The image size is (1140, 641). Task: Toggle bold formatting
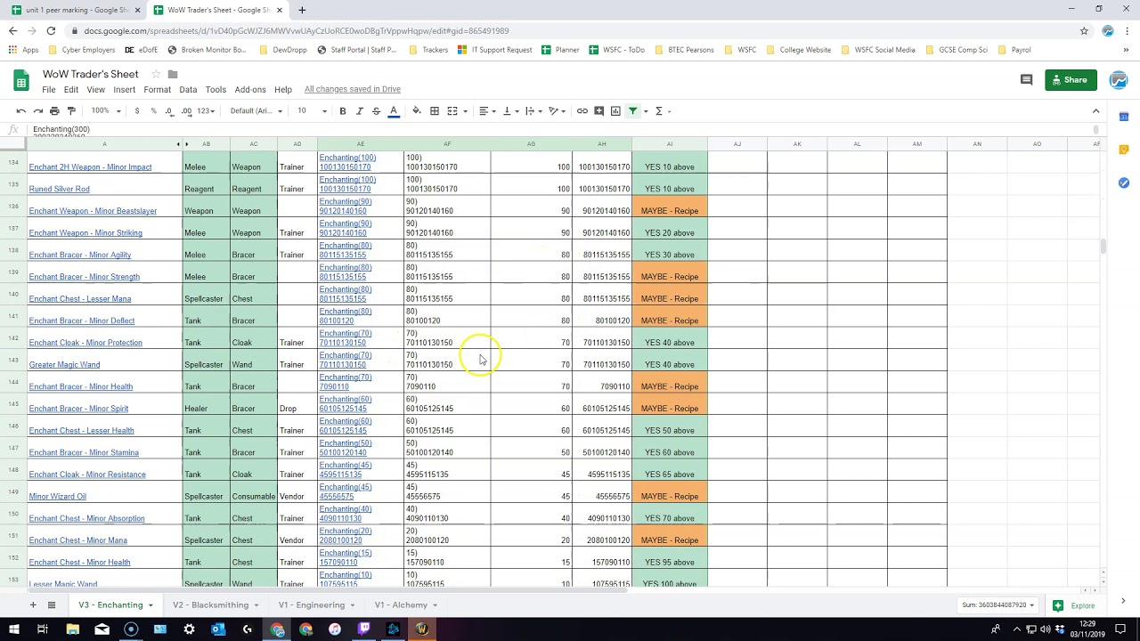[x=342, y=111]
